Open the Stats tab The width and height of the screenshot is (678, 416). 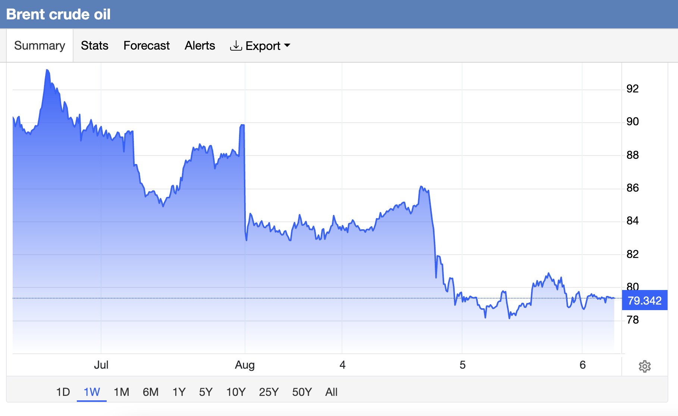tap(95, 45)
